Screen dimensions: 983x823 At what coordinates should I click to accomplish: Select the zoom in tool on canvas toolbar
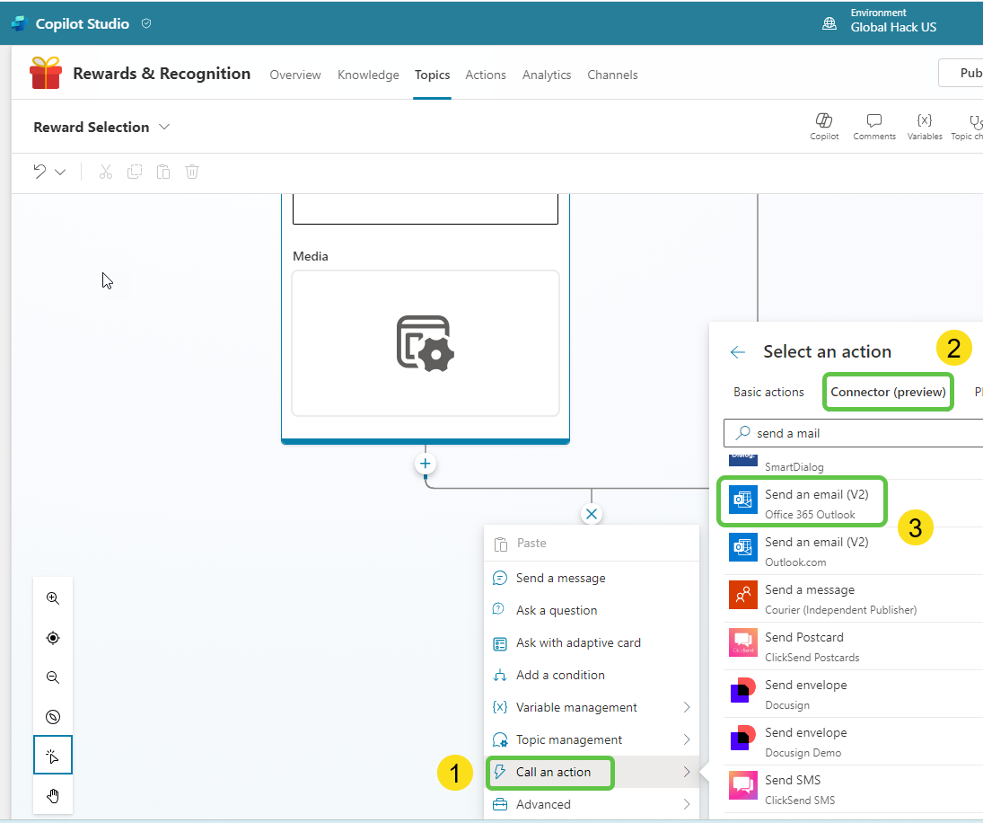point(53,597)
